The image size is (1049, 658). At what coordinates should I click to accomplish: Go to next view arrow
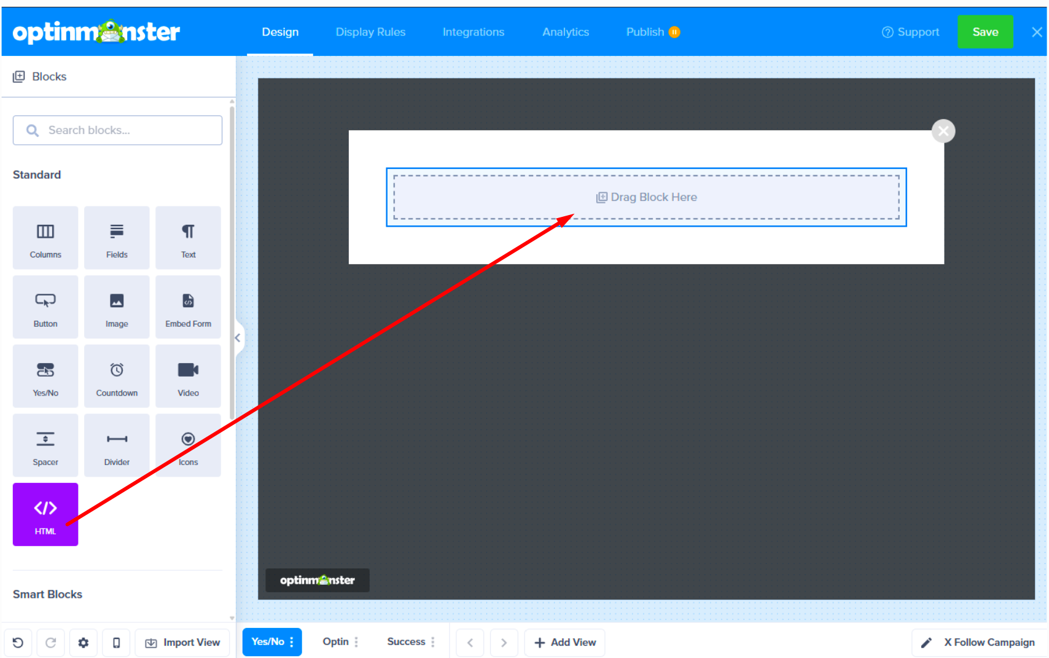[x=504, y=643]
